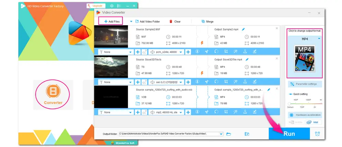The width and height of the screenshot is (342, 147).
Task: Expand the subtitle dropdown for Sample2.MXF
Action: pos(130,52)
